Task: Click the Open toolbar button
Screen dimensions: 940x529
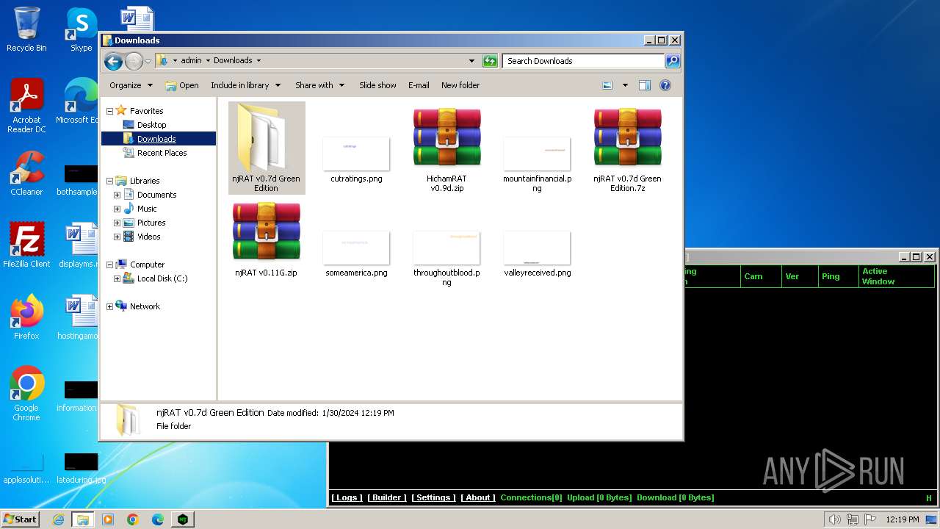Action: pos(182,85)
